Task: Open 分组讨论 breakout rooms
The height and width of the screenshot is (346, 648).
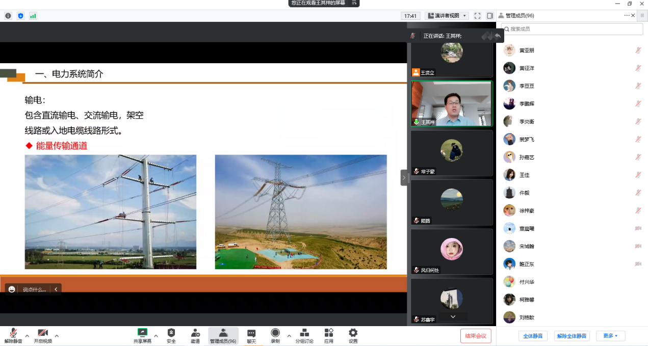Action: tap(304, 333)
